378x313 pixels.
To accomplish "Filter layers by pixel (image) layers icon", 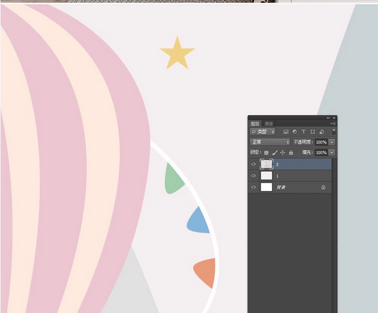I will tap(286, 132).
